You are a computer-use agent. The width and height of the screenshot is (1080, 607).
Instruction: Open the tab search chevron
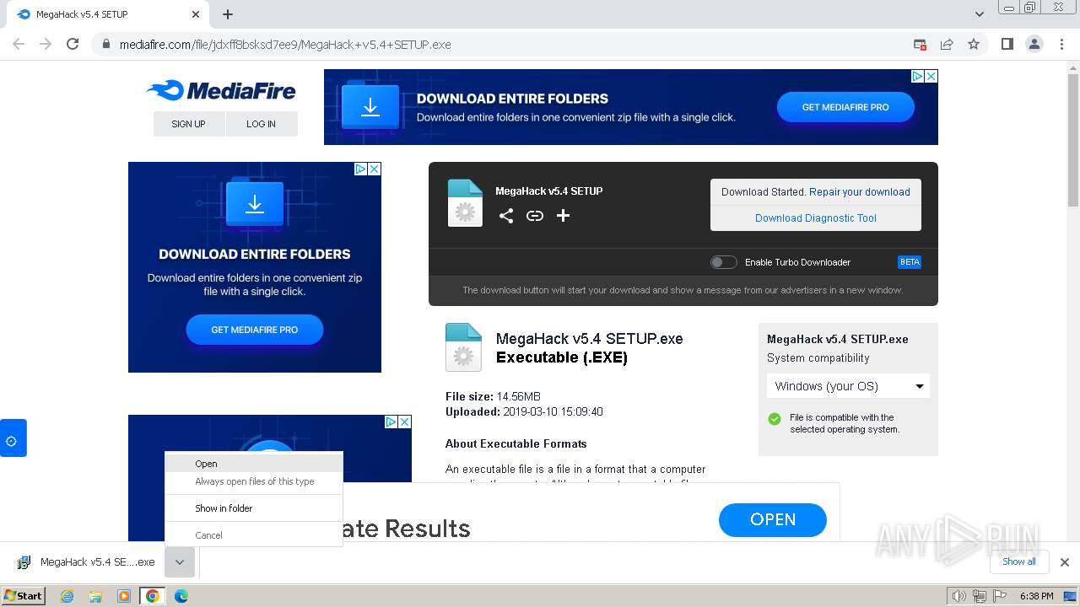[x=980, y=14]
